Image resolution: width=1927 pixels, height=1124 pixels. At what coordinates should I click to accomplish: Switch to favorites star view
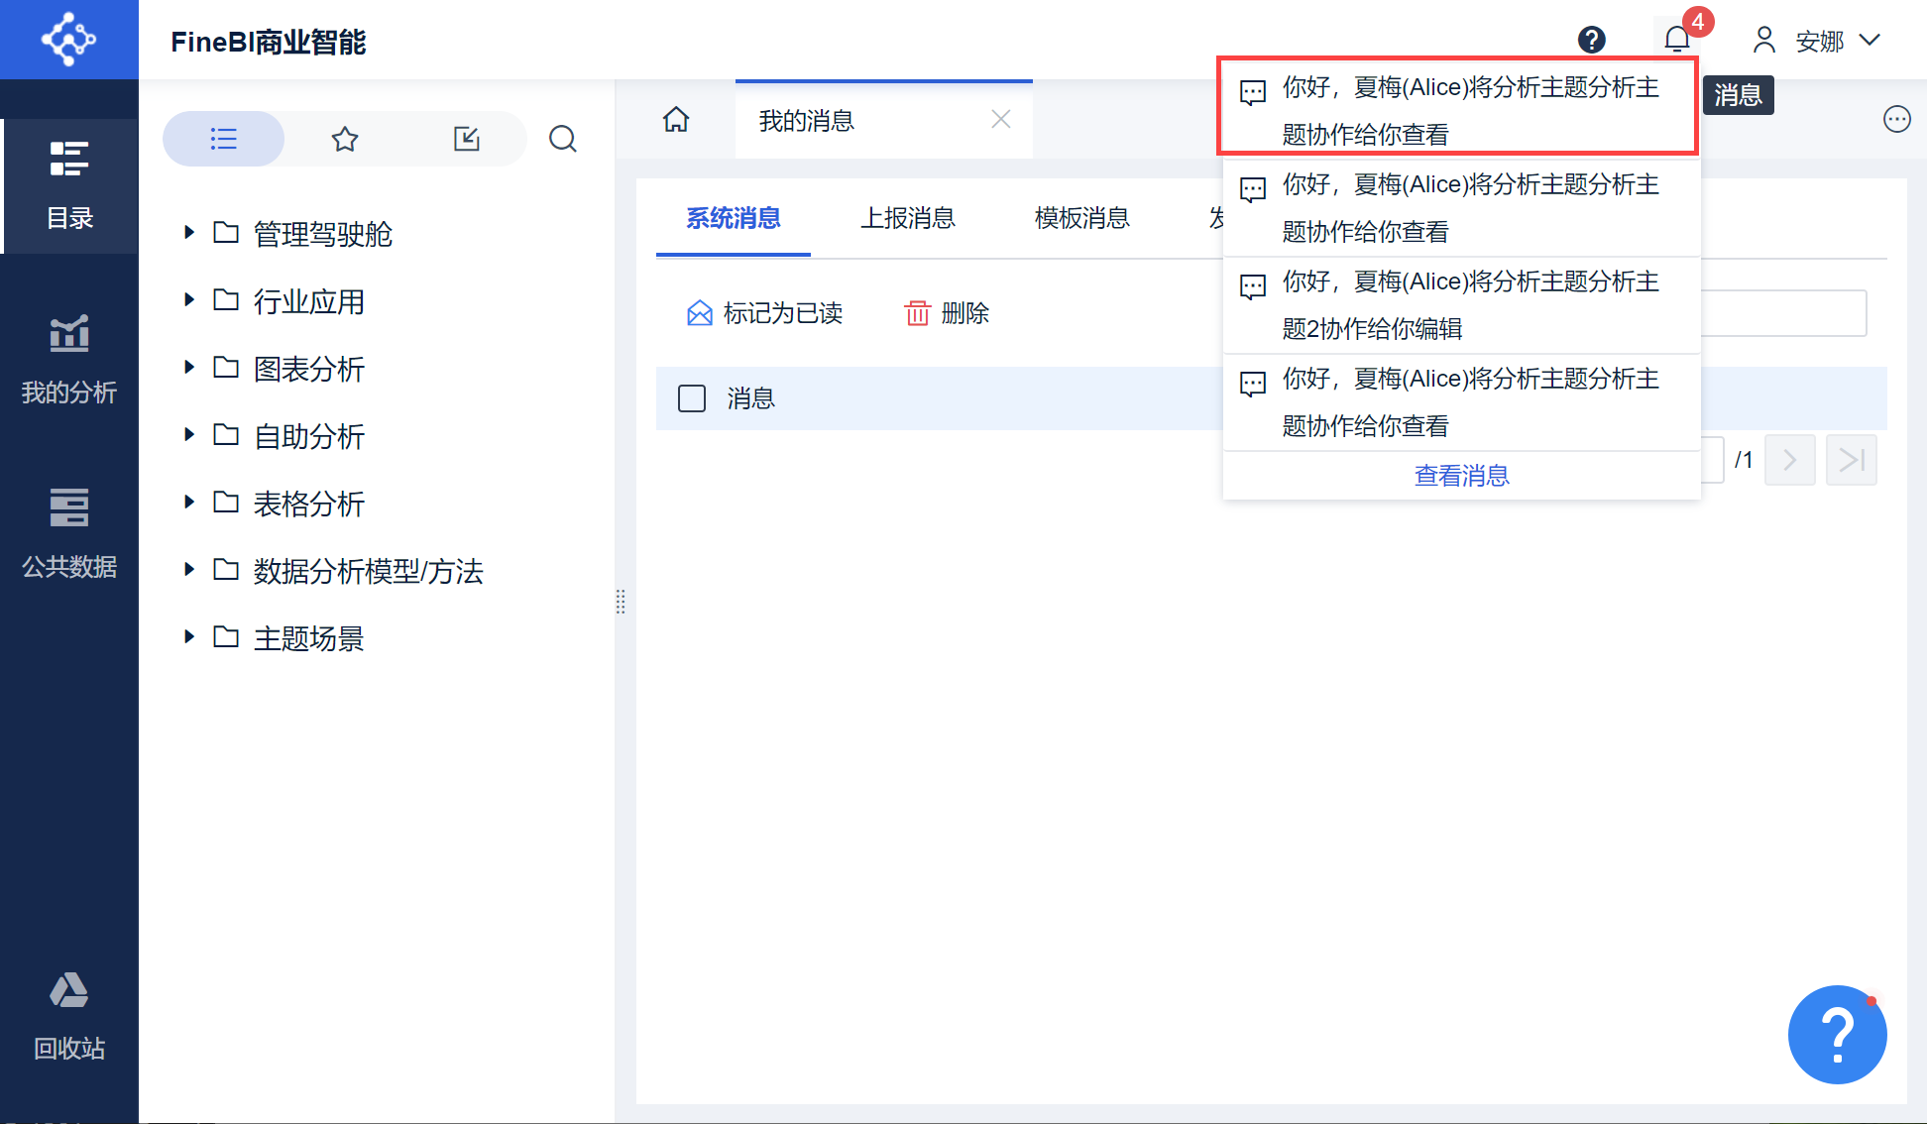pyautogui.click(x=345, y=139)
